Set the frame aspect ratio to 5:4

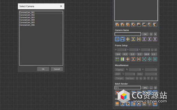point(118,54)
